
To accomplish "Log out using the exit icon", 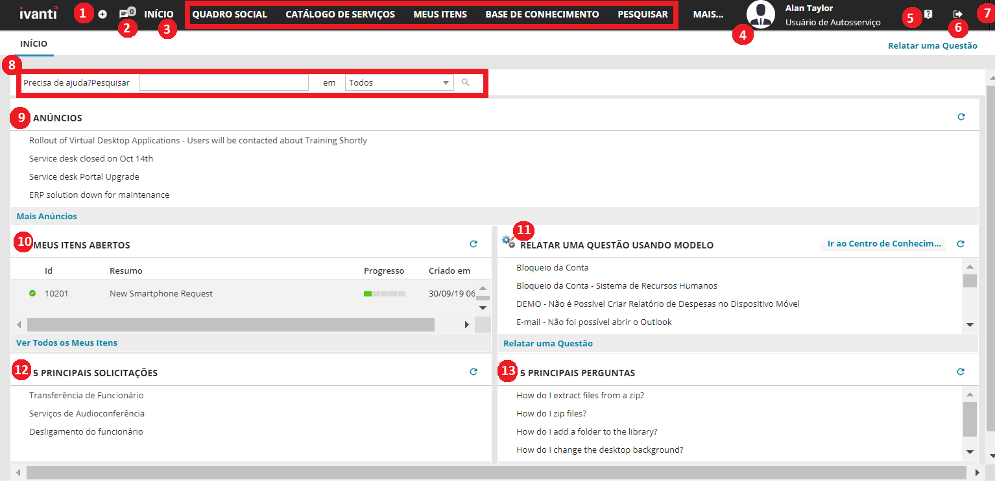I will click(958, 14).
